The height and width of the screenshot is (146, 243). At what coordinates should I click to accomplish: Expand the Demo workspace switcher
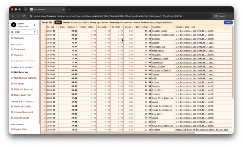(35, 25)
